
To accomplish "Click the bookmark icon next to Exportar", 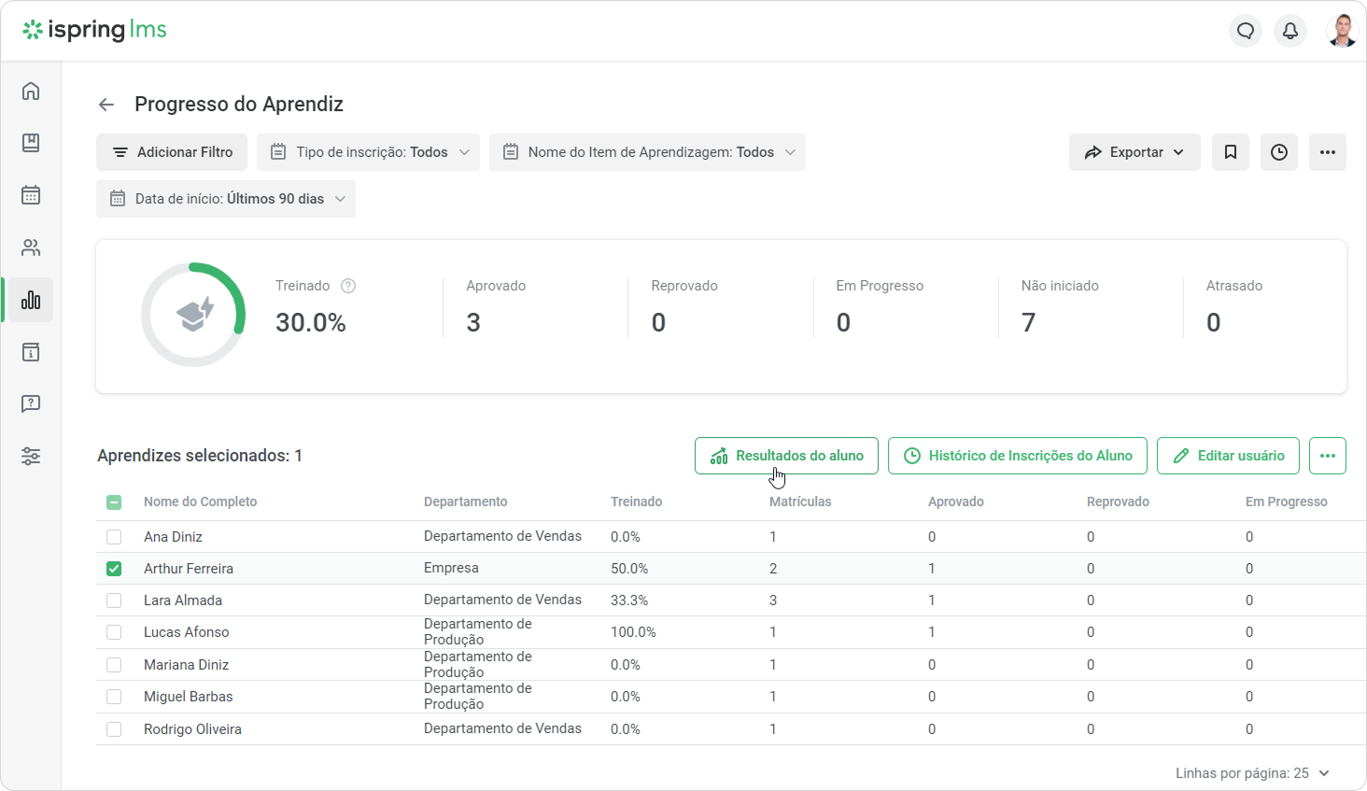I will (x=1230, y=152).
